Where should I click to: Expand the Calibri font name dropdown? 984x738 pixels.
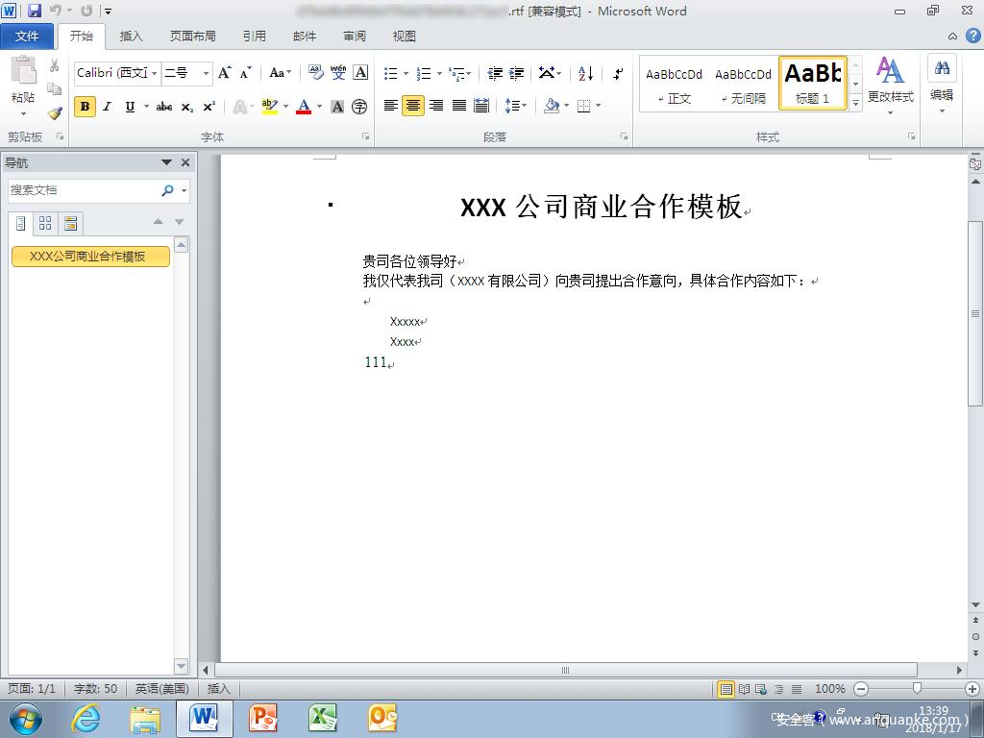pos(154,73)
